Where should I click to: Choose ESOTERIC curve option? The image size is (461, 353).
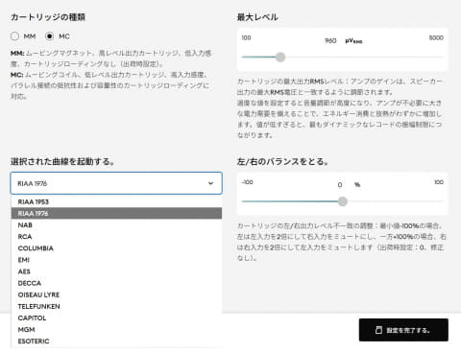point(116,341)
